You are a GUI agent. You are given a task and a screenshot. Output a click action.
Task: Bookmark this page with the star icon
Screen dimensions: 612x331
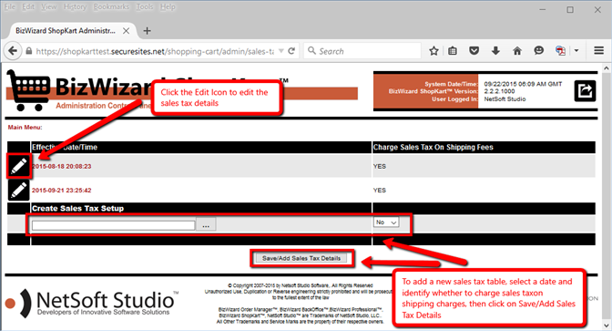coord(433,51)
